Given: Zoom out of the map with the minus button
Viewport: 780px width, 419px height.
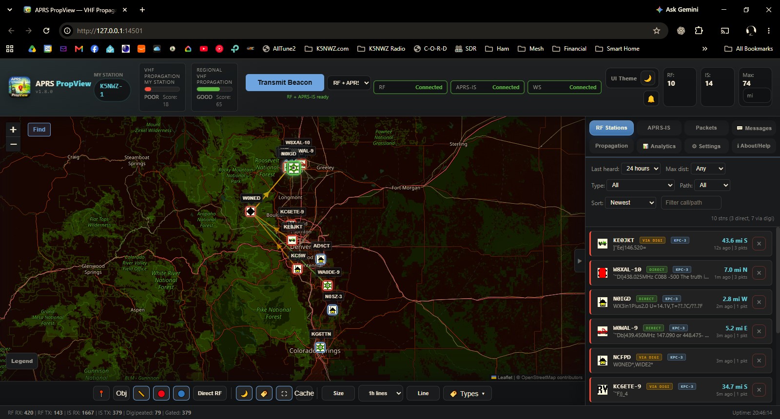Looking at the screenshot, I should pos(13,144).
